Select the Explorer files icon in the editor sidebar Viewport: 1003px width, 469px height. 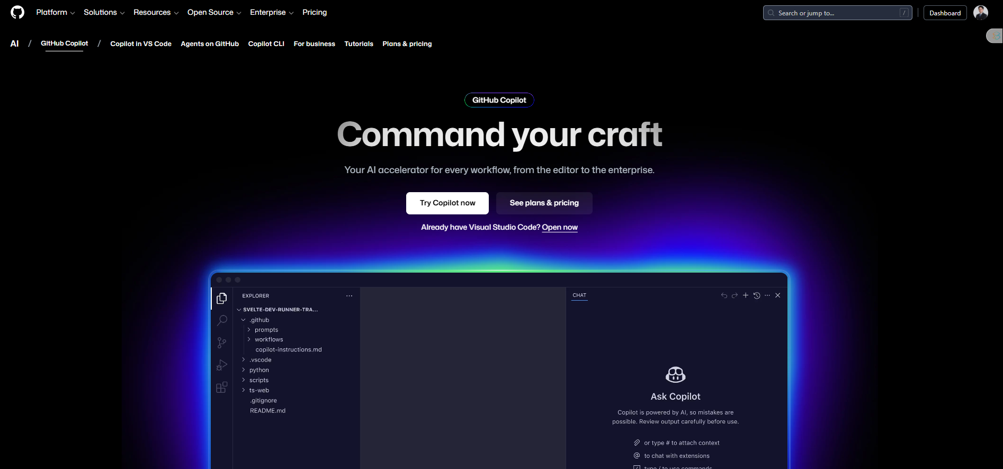(222, 299)
